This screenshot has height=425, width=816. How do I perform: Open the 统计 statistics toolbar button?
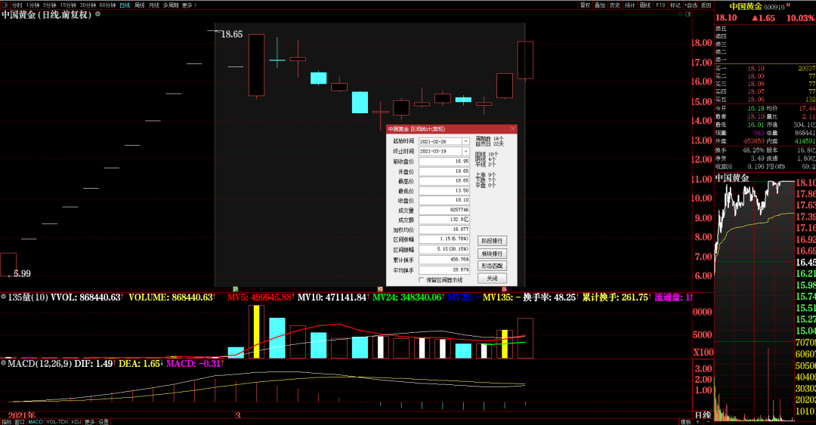point(630,5)
